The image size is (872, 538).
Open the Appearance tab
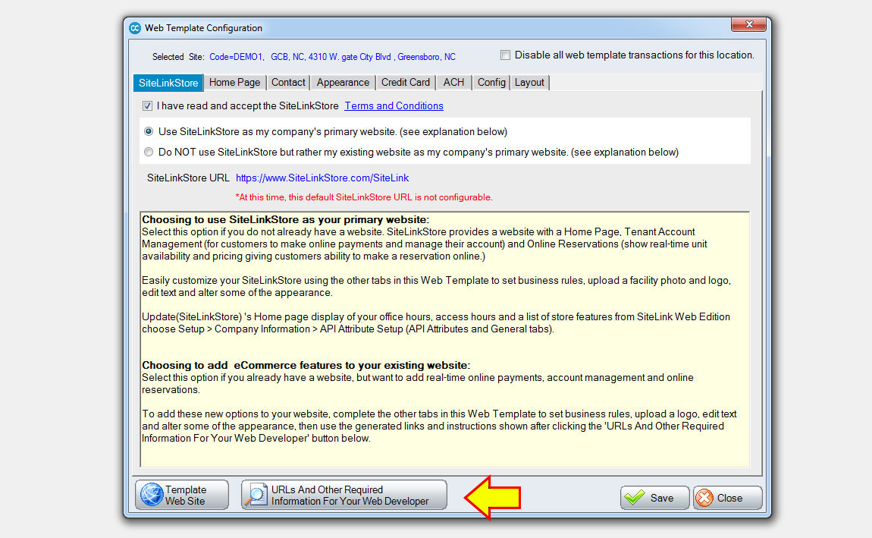343,83
